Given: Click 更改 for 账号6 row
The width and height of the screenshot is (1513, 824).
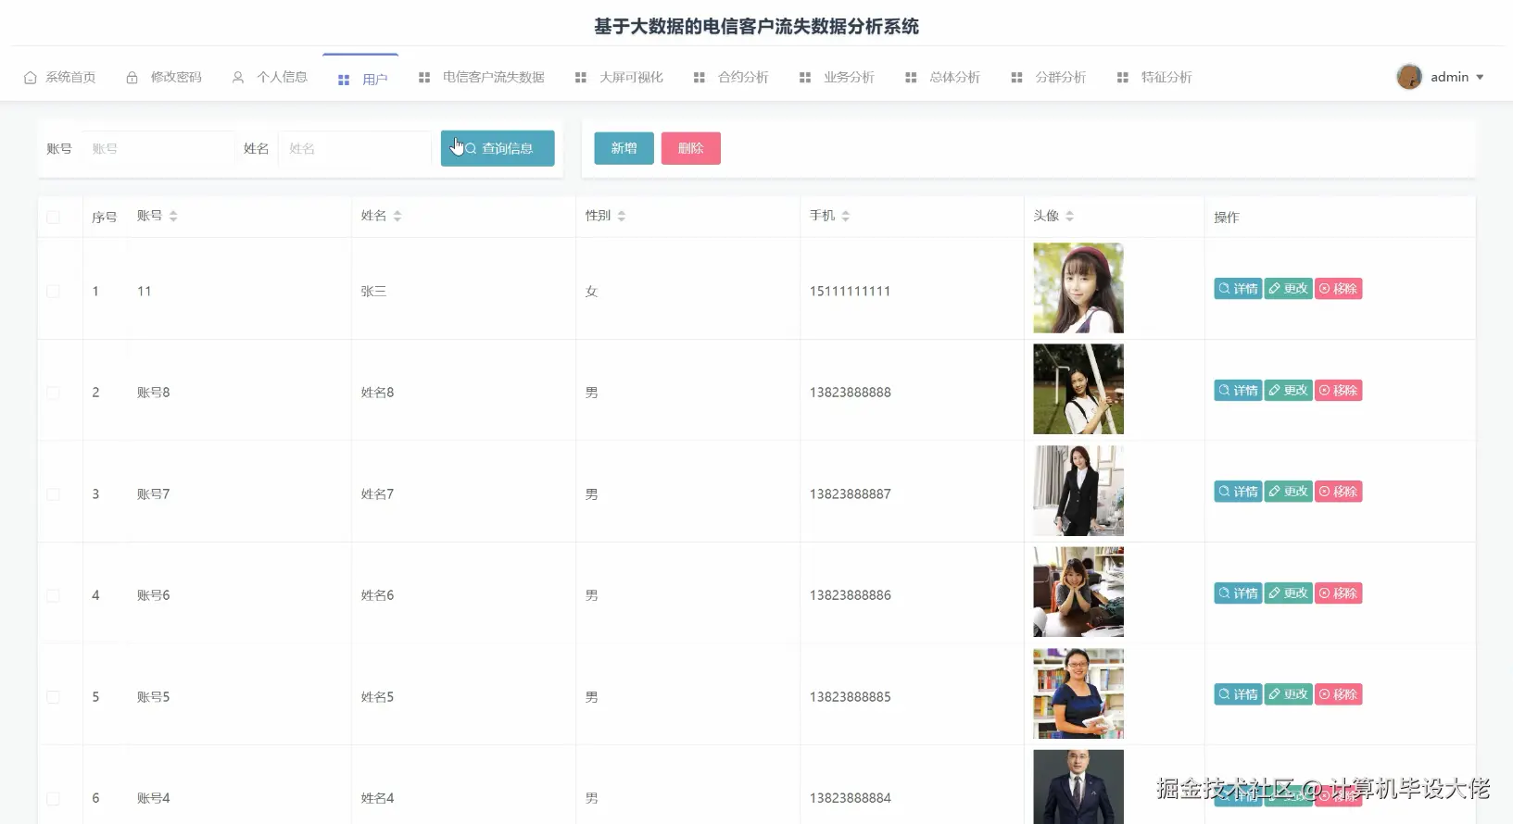Looking at the screenshot, I should [x=1289, y=593].
